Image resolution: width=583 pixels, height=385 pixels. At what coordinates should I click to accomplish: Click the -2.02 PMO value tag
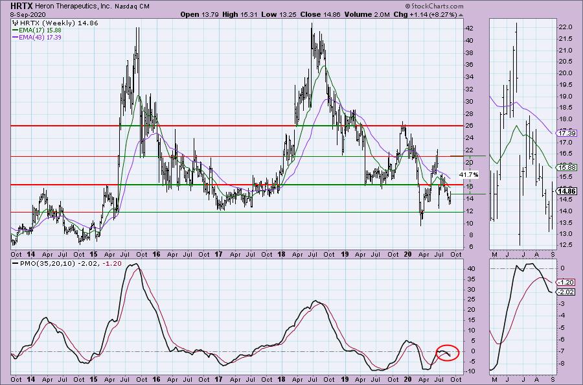click(566, 292)
